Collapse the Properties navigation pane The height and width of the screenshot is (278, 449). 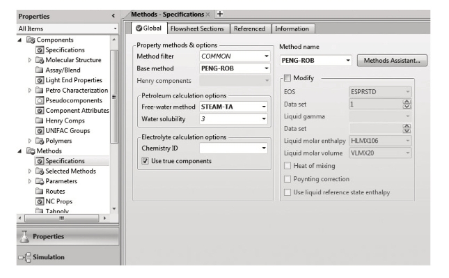coord(113,16)
